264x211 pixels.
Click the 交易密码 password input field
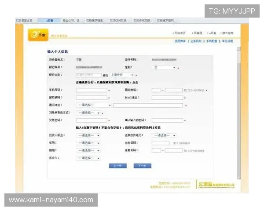(x=92, y=120)
